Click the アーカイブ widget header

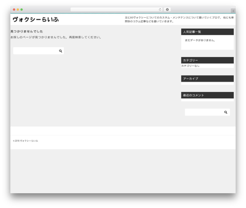pos(207,79)
